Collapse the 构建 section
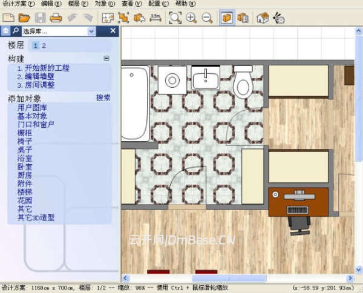This screenshot has height=293, width=363. coord(106,59)
